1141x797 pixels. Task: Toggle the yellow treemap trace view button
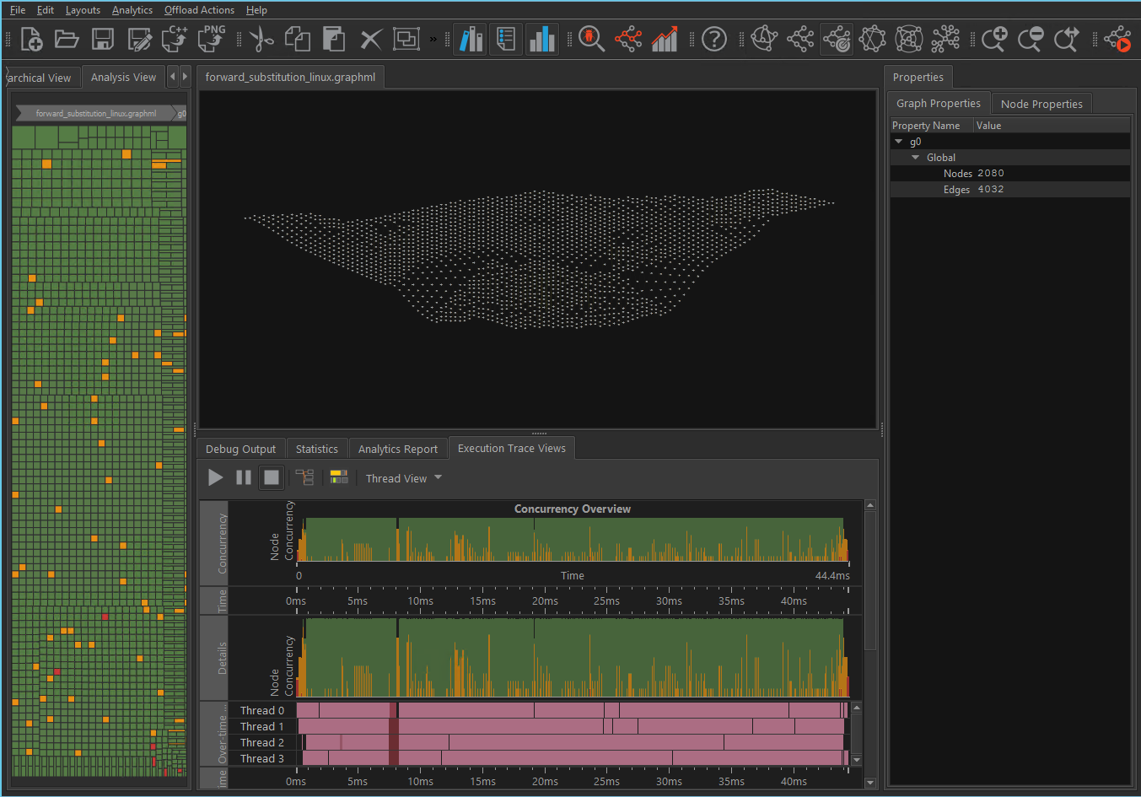(x=339, y=477)
